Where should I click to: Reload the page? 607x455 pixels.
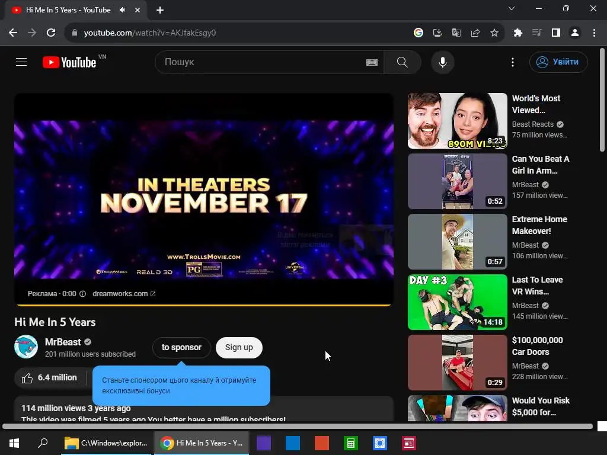pos(51,33)
